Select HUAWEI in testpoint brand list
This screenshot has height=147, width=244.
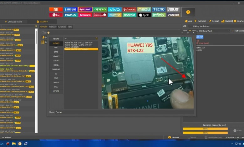pos(56,43)
